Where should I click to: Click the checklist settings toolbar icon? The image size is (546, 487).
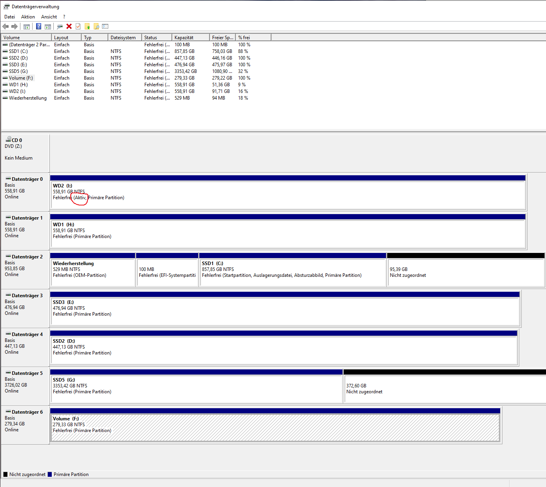click(105, 26)
